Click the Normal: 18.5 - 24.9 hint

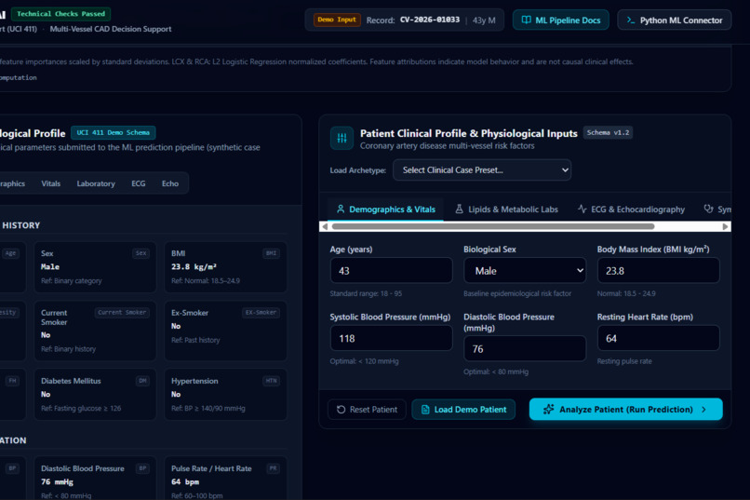[626, 293]
